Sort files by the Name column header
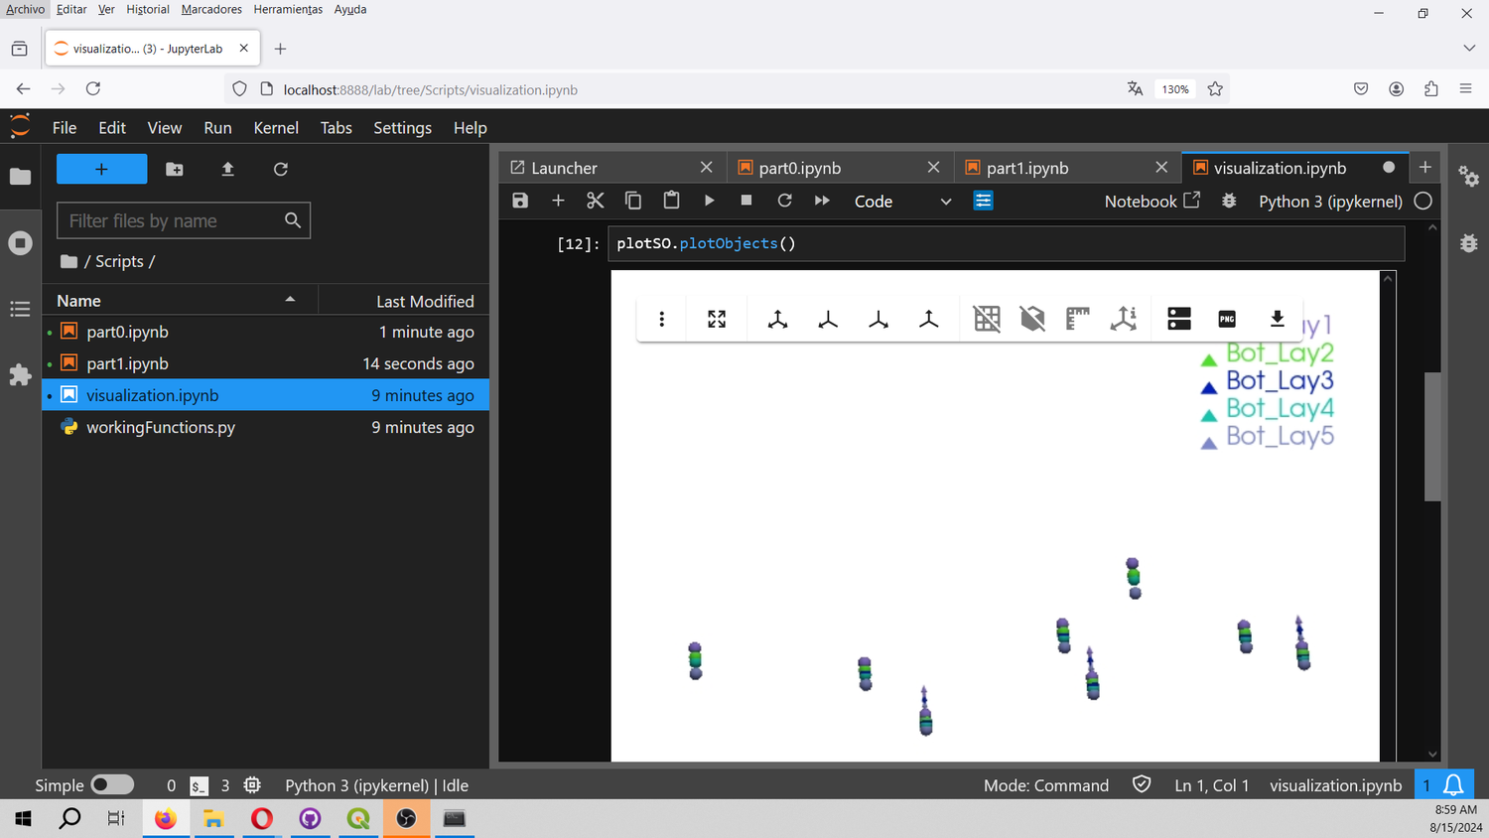The height and width of the screenshot is (838, 1489). tap(78, 300)
